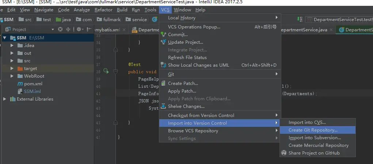
Task: Click the make project binary icon
Action: point(300,19)
